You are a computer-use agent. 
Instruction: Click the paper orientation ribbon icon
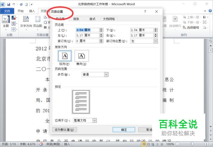tap(45, 17)
